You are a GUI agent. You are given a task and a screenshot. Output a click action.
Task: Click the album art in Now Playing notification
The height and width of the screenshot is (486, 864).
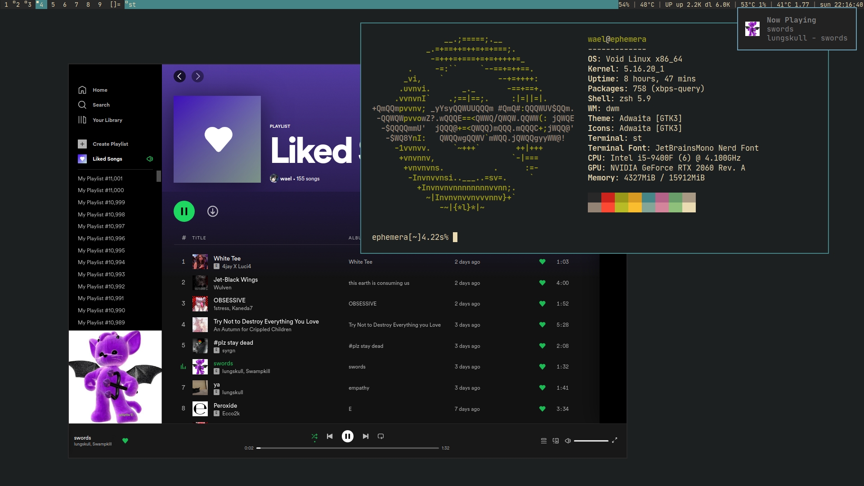point(752,29)
